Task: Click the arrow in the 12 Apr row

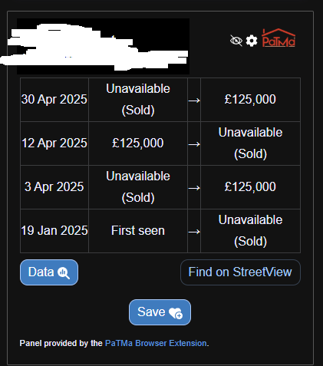Action: click(194, 144)
